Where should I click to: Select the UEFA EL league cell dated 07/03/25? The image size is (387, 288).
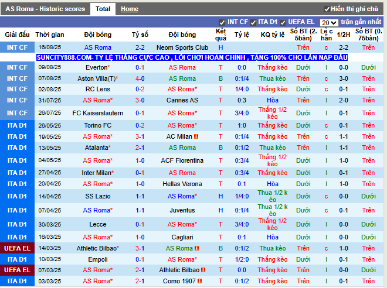[x=17, y=270]
